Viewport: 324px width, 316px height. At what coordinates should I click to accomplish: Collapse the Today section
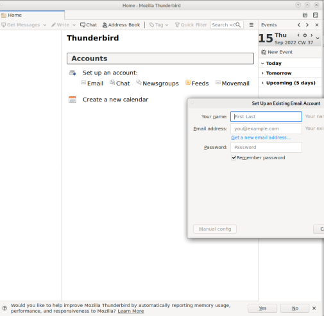[262, 64]
